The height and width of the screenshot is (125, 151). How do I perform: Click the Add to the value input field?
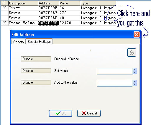[114, 83]
